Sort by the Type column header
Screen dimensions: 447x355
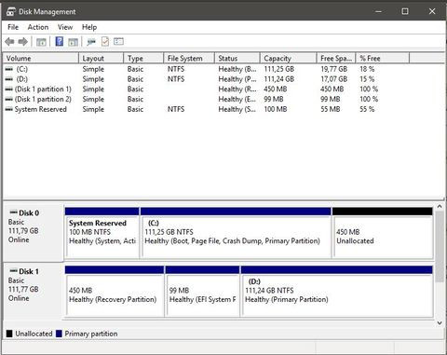tap(143, 58)
